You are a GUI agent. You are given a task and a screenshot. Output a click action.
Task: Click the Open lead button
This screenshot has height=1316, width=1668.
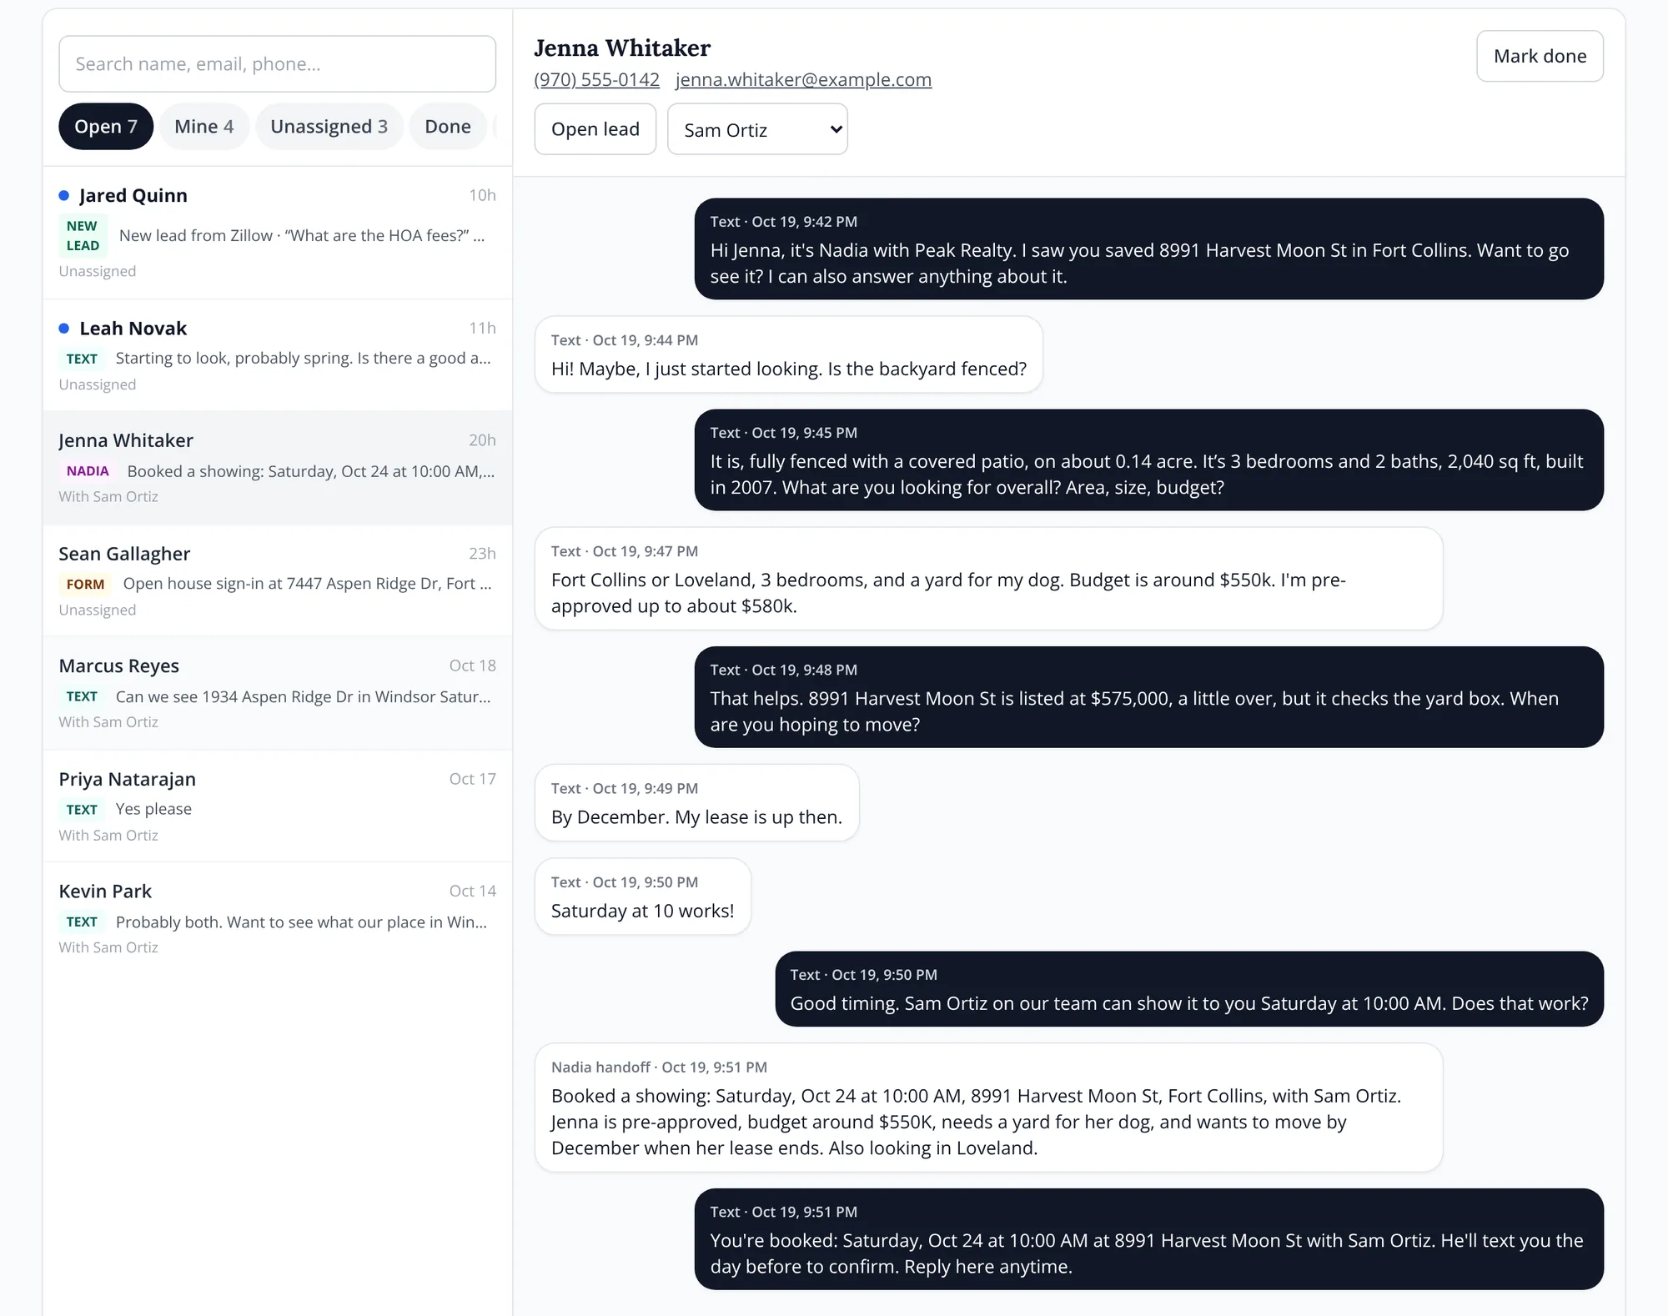point(595,129)
